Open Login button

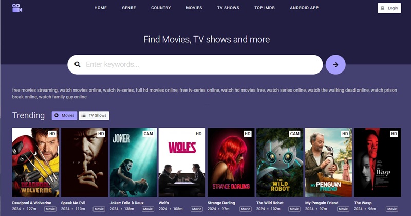(389, 8)
